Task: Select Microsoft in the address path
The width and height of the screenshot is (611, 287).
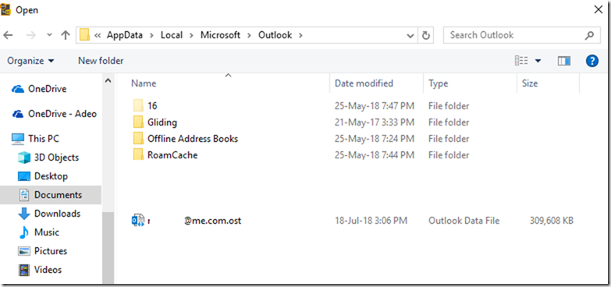Action: pyautogui.click(x=220, y=35)
